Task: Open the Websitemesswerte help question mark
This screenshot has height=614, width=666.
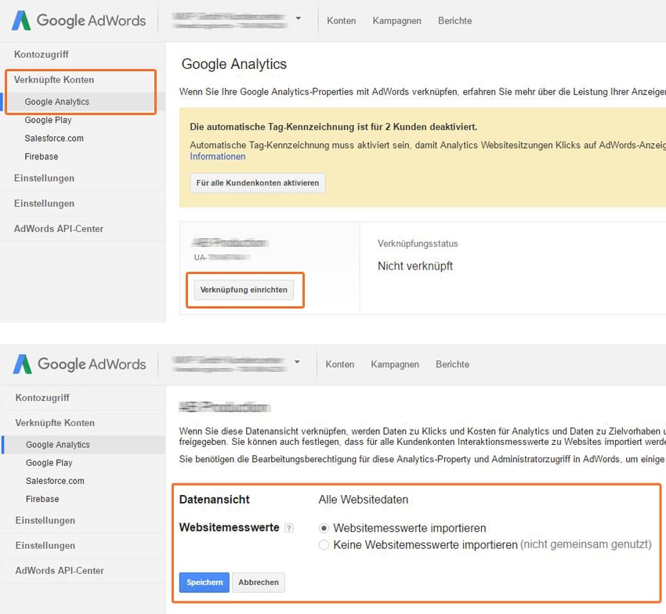Action: pyautogui.click(x=289, y=528)
